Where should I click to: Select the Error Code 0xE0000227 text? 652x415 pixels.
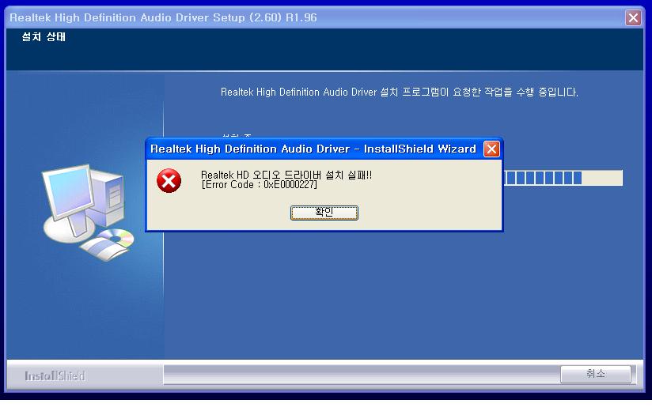259,185
